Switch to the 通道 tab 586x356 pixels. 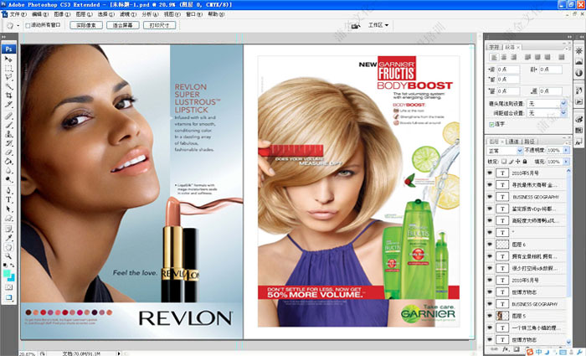click(x=513, y=142)
